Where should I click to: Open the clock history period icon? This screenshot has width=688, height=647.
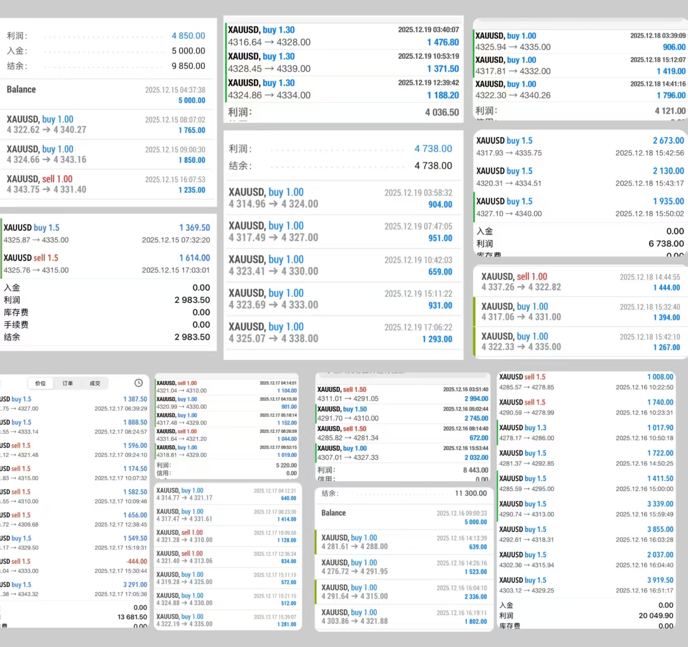pyautogui.click(x=138, y=383)
